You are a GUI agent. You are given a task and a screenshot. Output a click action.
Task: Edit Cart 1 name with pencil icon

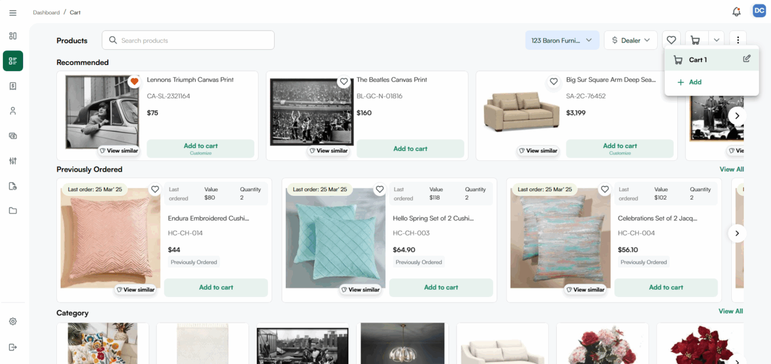pos(747,59)
